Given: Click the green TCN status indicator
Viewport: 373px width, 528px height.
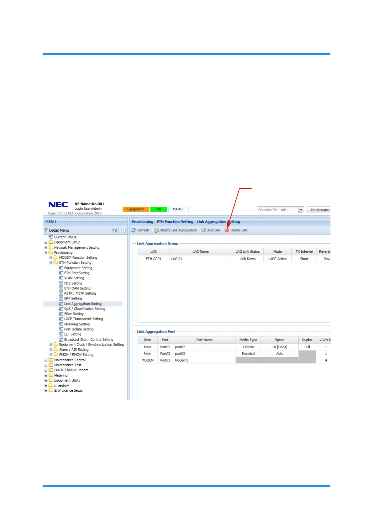Looking at the screenshot, I should point(158,209).
